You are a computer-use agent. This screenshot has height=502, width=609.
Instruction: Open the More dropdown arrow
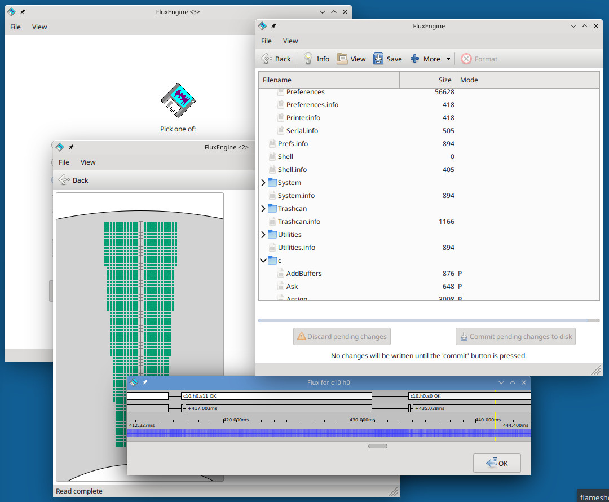coord(449,58)
